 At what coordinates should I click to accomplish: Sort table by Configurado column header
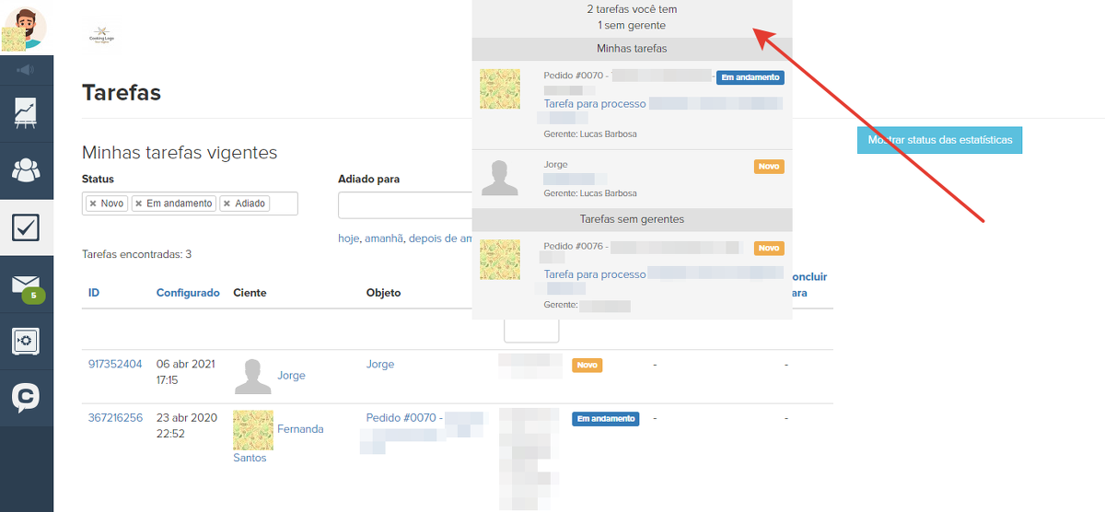click(x=188, y=293)
